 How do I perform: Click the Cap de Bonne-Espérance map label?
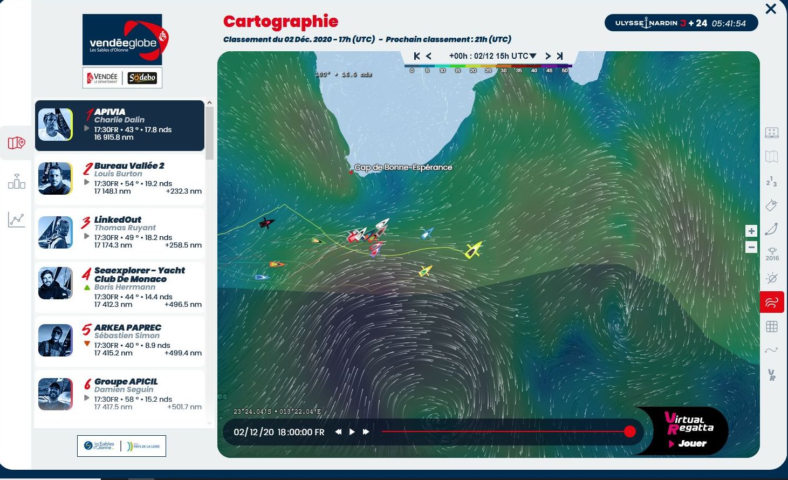(403, 167)
